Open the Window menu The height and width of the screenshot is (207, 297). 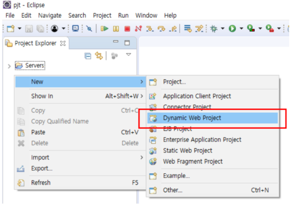point(146,15)
